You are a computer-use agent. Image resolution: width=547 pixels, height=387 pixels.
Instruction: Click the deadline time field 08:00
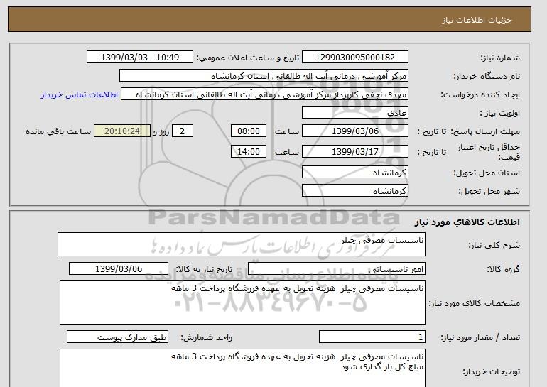point(249,131)
